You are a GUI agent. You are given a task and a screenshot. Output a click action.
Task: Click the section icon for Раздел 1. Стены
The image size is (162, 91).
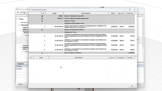42,21
